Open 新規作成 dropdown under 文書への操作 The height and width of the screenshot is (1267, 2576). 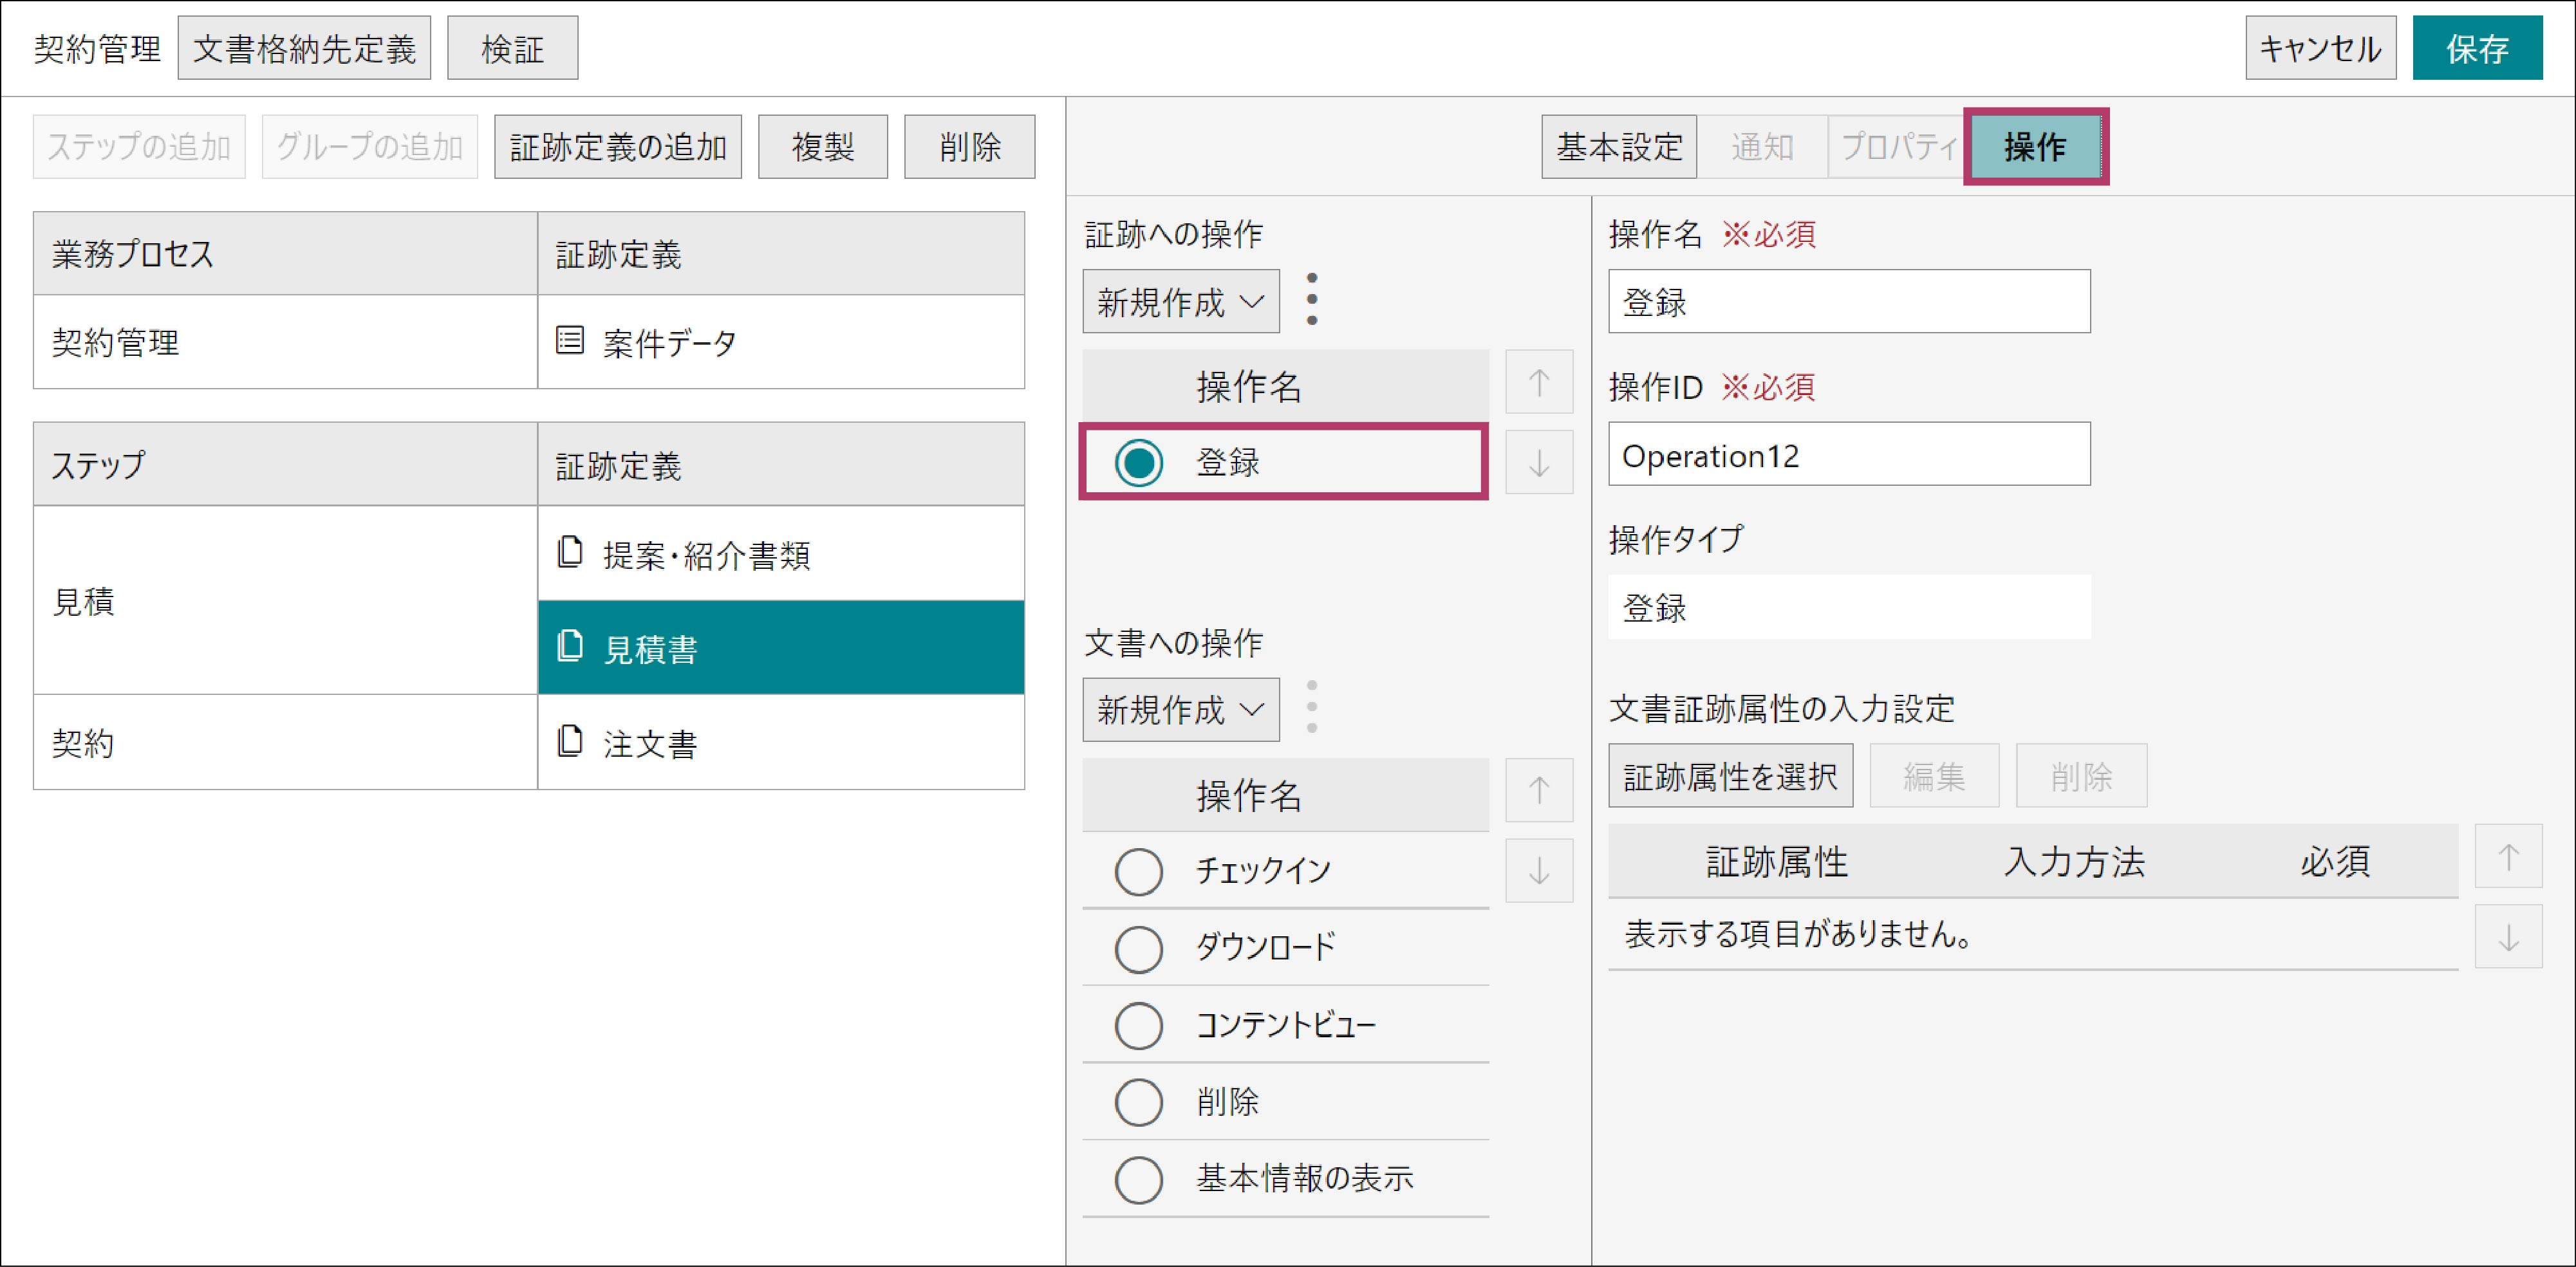coord(1181,710)
